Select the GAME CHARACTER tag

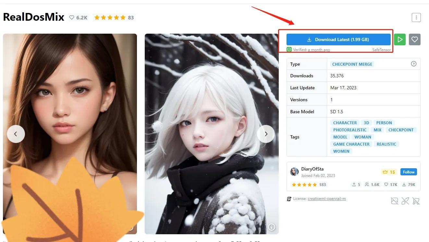coord(351,144)
